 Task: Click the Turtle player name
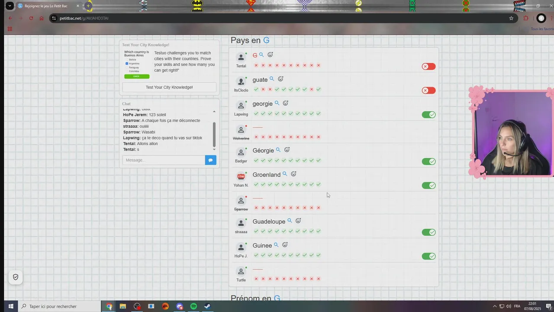pyautogui.click(x=241, y=280)
